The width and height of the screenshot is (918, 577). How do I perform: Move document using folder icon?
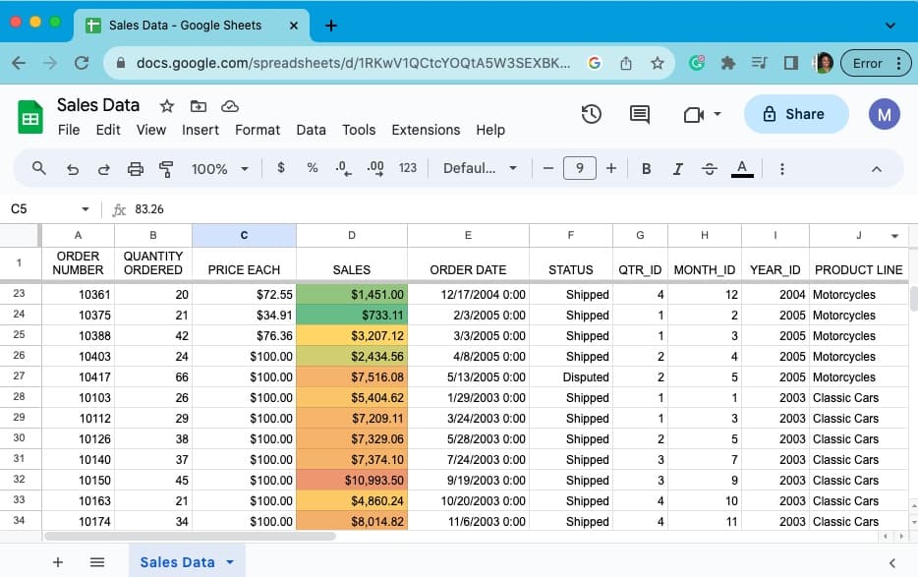pos(199,106)
